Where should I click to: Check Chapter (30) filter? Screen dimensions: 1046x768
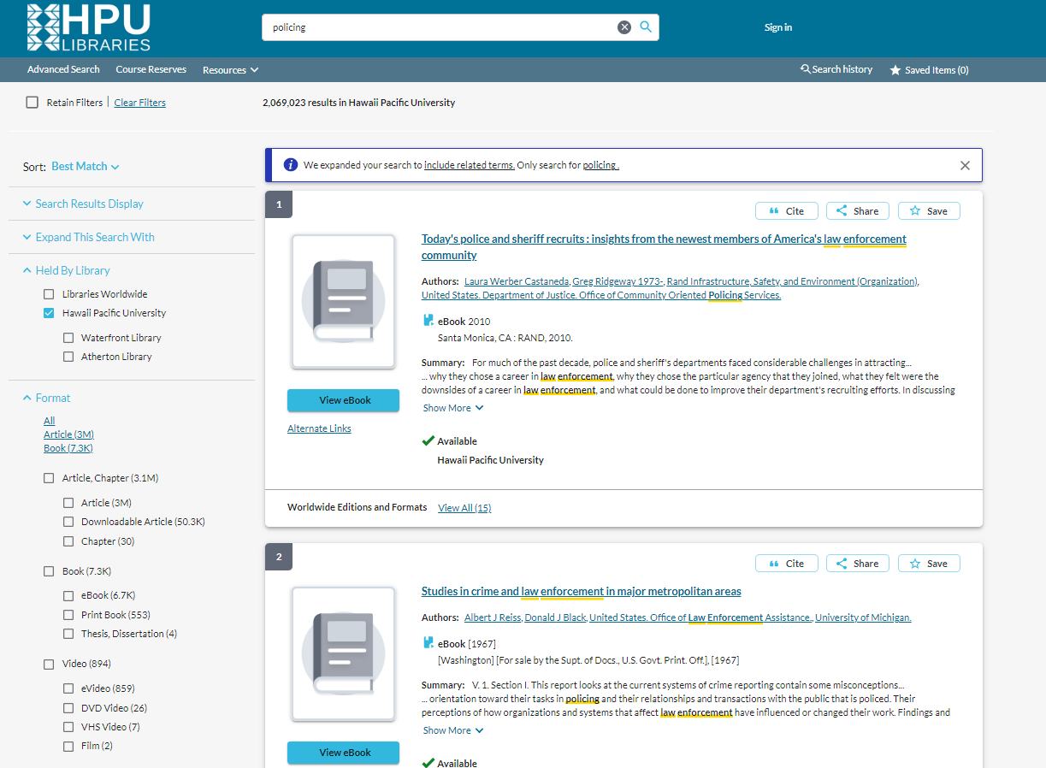tap(68, 541)
